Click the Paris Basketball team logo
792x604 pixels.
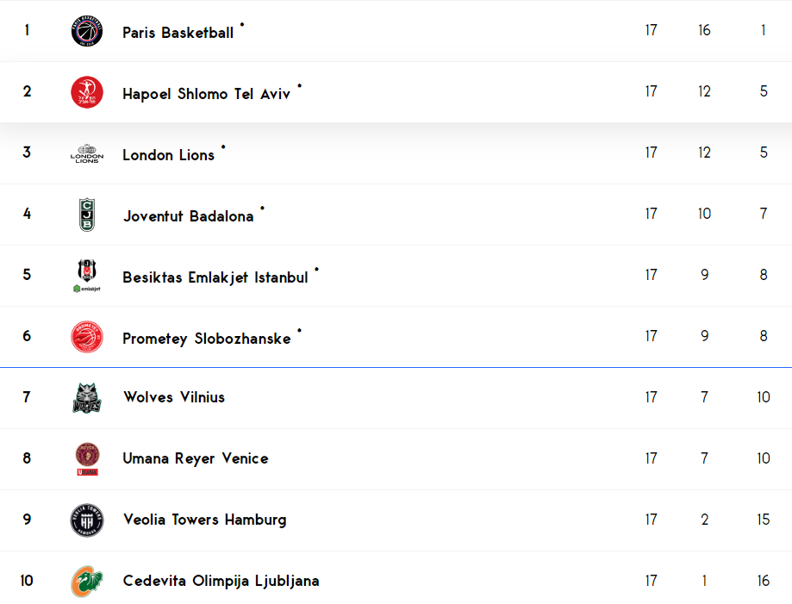87,31
